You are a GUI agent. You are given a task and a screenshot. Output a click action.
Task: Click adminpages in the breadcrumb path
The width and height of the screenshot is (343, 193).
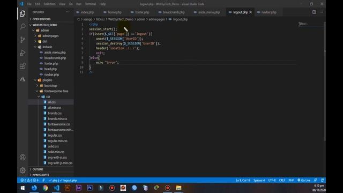(x=156, y=19)
